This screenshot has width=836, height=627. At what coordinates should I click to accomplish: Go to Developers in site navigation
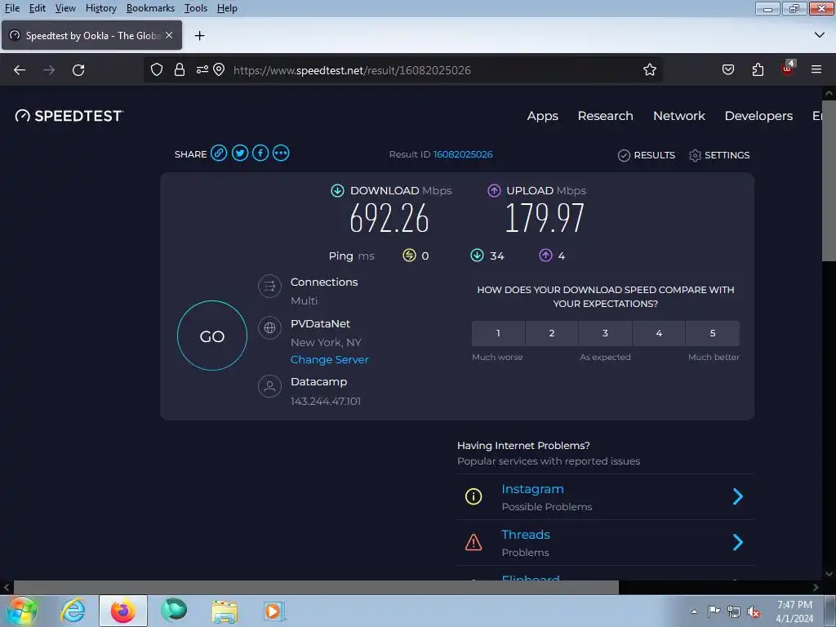pyautogui.click(x=758, y=116)
